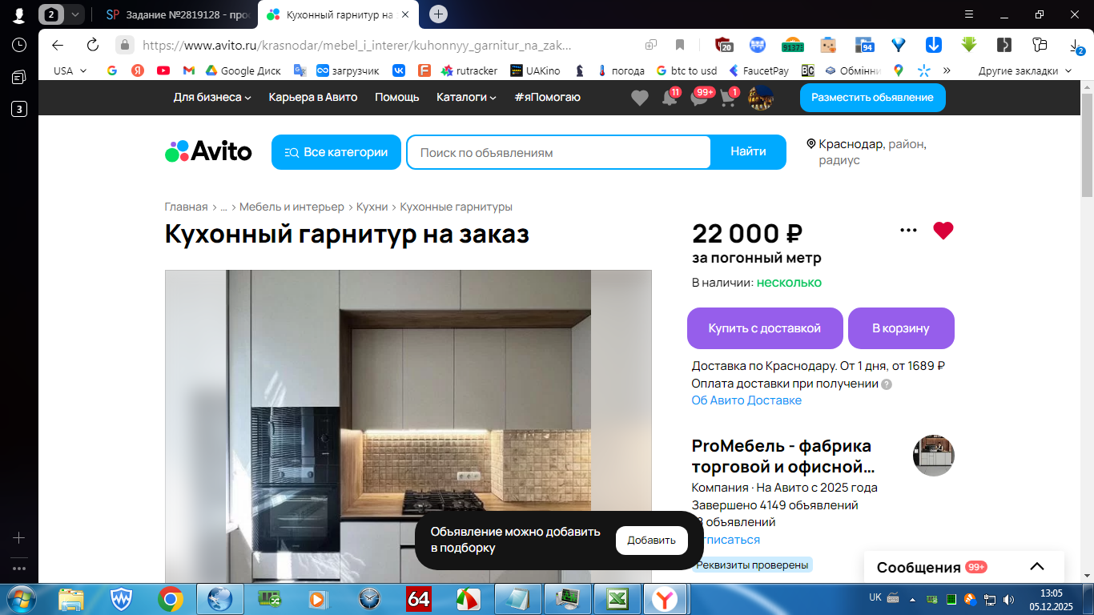This screenshot has width=1094, height=615.
Task: Add item with В корзину button
Action: click(901, 328)
